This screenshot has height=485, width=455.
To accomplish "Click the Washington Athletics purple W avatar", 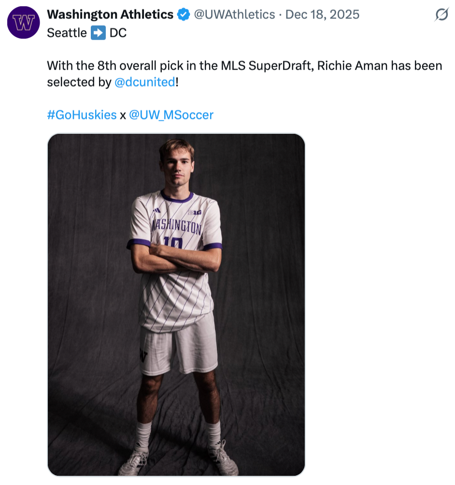I will tap(24, 23).
